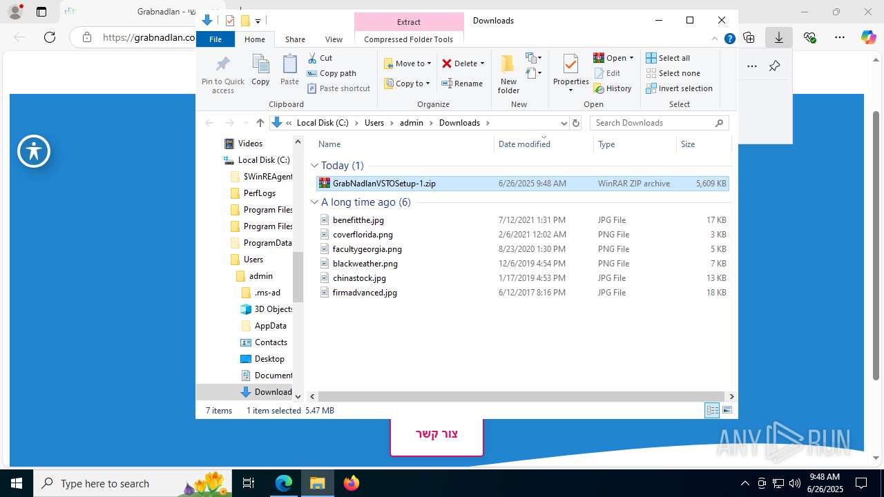Screen dimensions: 884x497
Task: Select Desktop in navigation tree
Action: coord(269,359)
